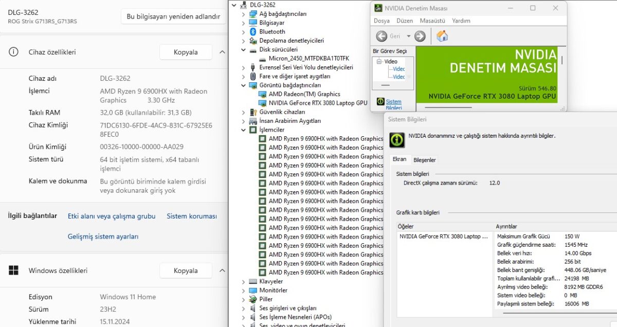This screenshot has width=617, height=327.
Task: Click the green Sistem Bilgileri icon in sidebar
Action: click(x=380, y=102)
